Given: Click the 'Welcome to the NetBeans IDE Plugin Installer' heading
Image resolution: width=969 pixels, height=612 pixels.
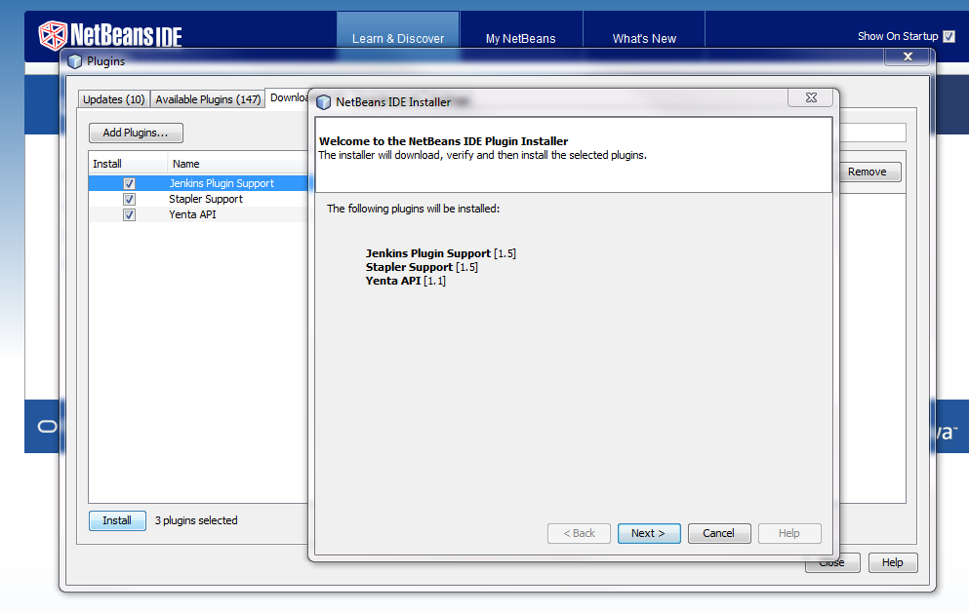Looking at the screenshot, I should click(x=443, y=141).
